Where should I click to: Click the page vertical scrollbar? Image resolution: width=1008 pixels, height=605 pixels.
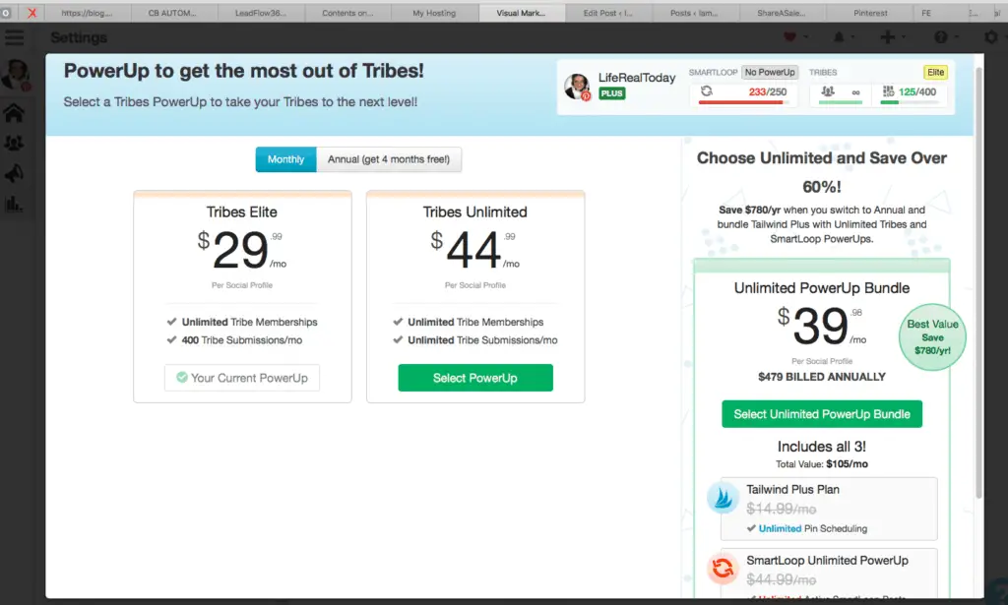[x=978, y=282]
